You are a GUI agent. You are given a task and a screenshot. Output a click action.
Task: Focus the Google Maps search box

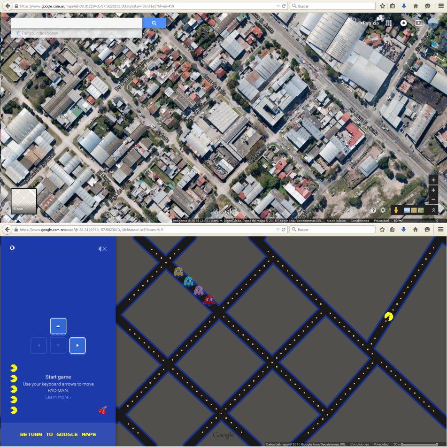(x=77, y=23)
